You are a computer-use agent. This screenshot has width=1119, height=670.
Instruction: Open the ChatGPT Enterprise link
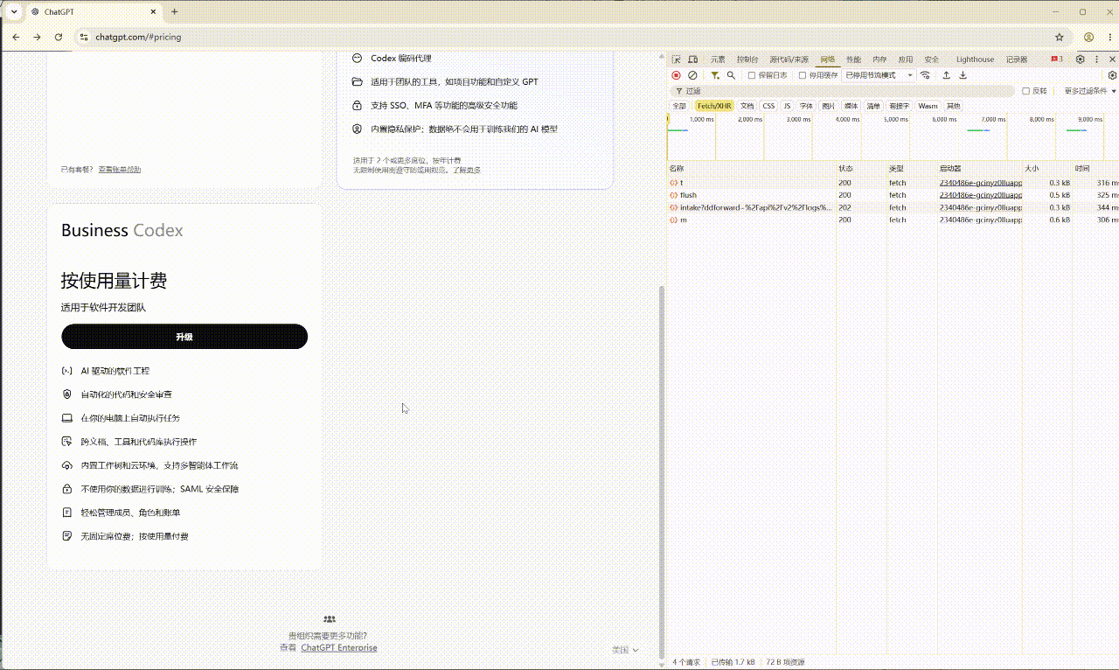pos(339,648)
